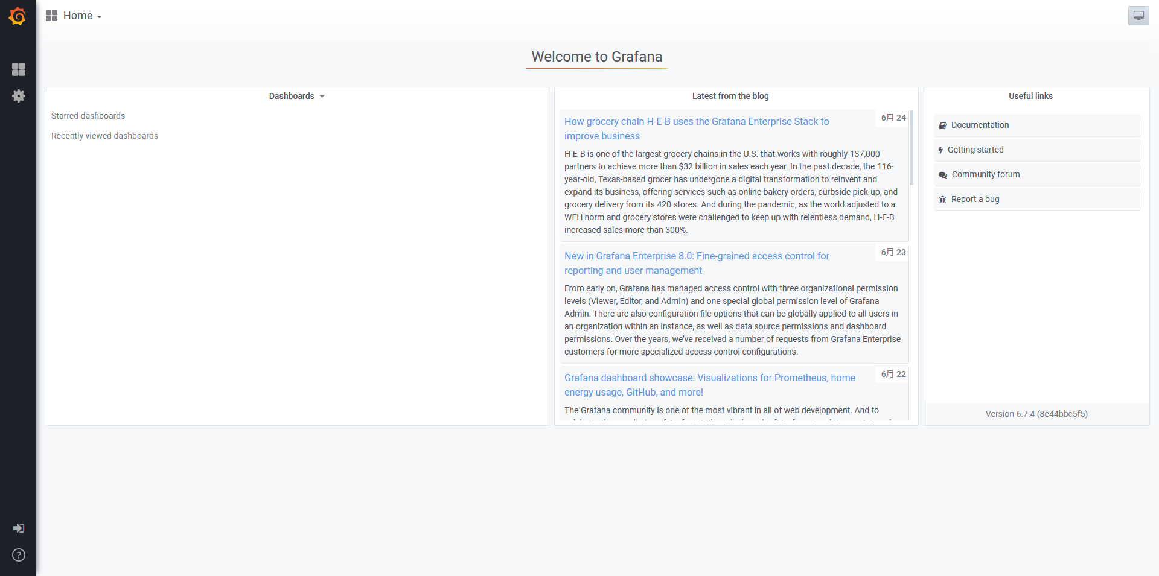Expand the Dashboards panel title menu
Viewport: 1159px width, 576px height.
pos(297,96)
